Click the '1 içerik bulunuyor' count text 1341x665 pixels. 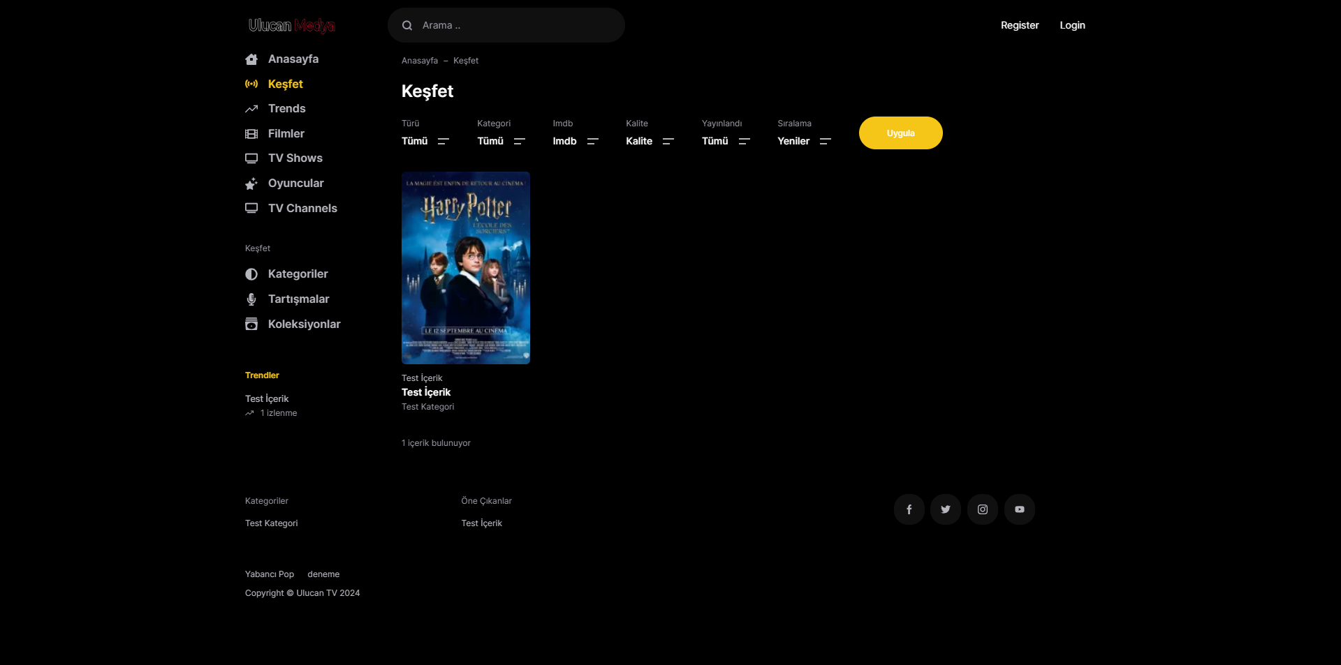436,443
